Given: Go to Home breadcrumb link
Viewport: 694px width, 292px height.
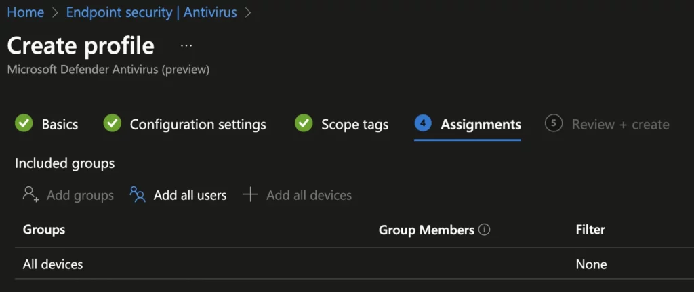Looking at the screenshot, I should click(x=26, y=12).
